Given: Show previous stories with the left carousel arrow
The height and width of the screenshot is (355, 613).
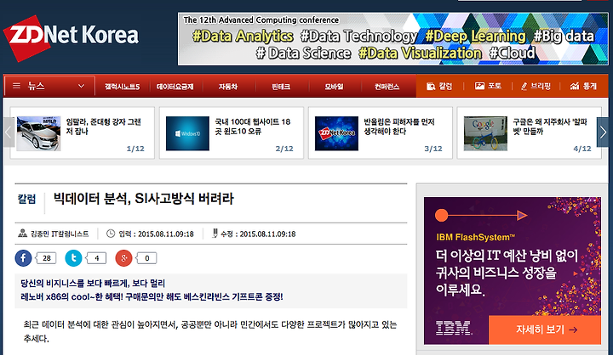Looking at the screenshot, I should coord(9,132).
